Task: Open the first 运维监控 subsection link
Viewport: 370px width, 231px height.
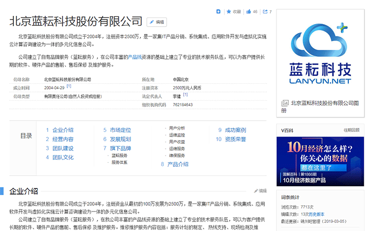Action: [x=177, y=135]
